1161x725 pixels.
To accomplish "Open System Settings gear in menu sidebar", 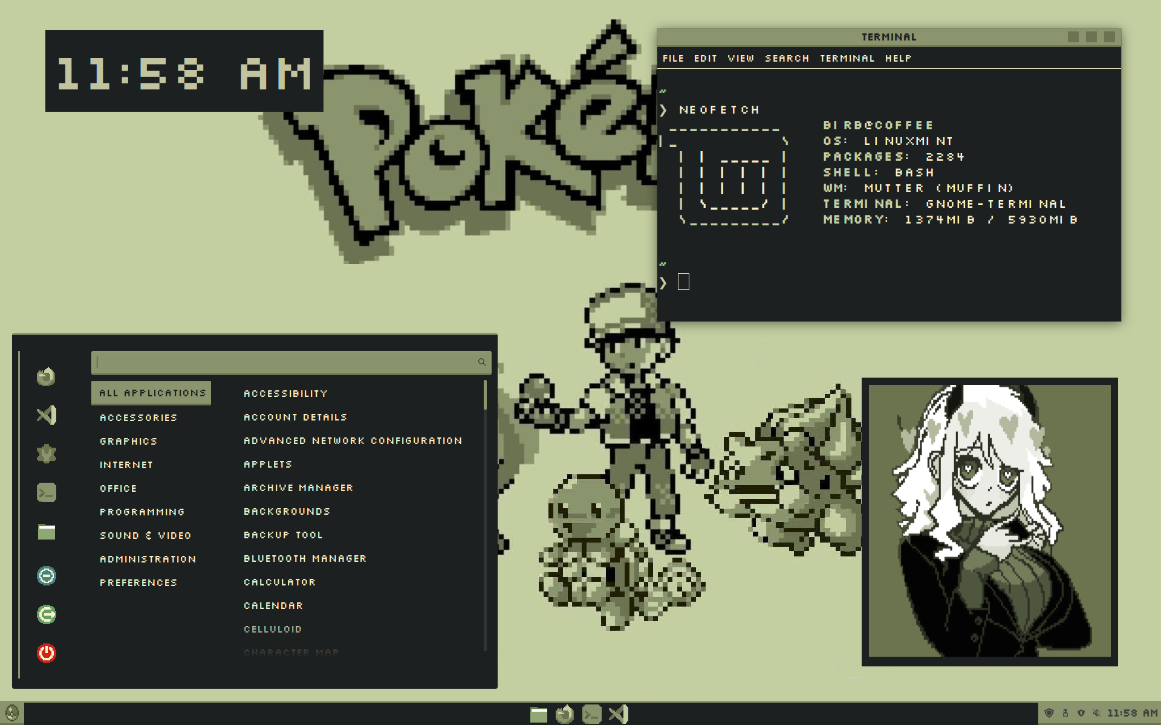I will [46, 454].
